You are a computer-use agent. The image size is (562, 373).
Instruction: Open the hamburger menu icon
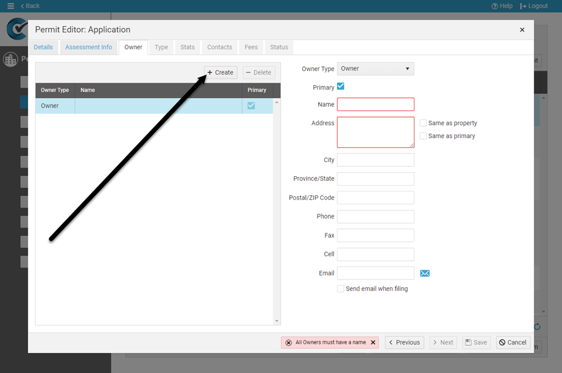10,6
